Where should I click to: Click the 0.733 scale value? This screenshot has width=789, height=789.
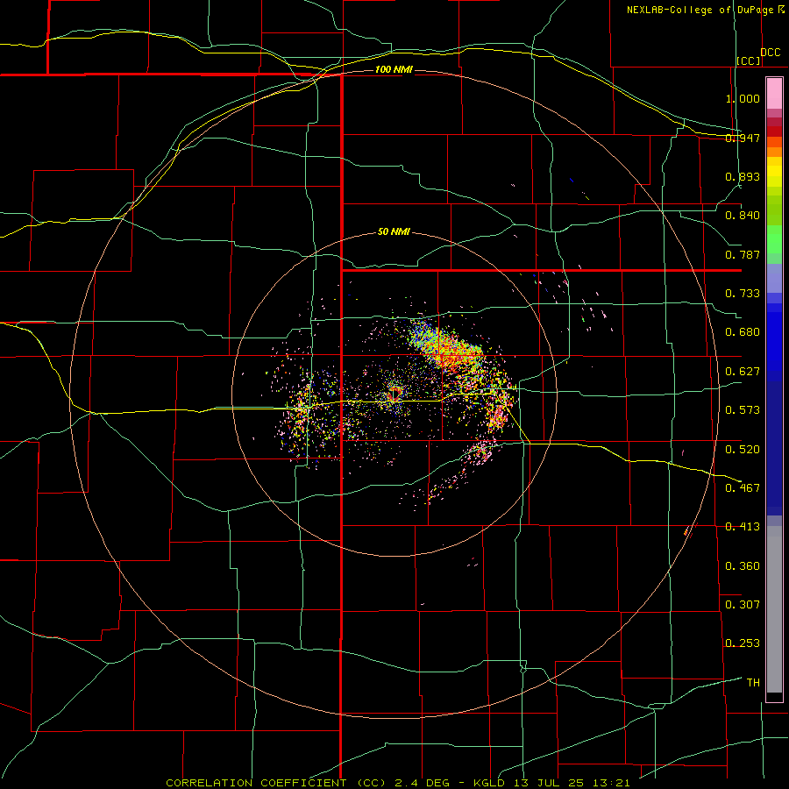click(743, 294)
